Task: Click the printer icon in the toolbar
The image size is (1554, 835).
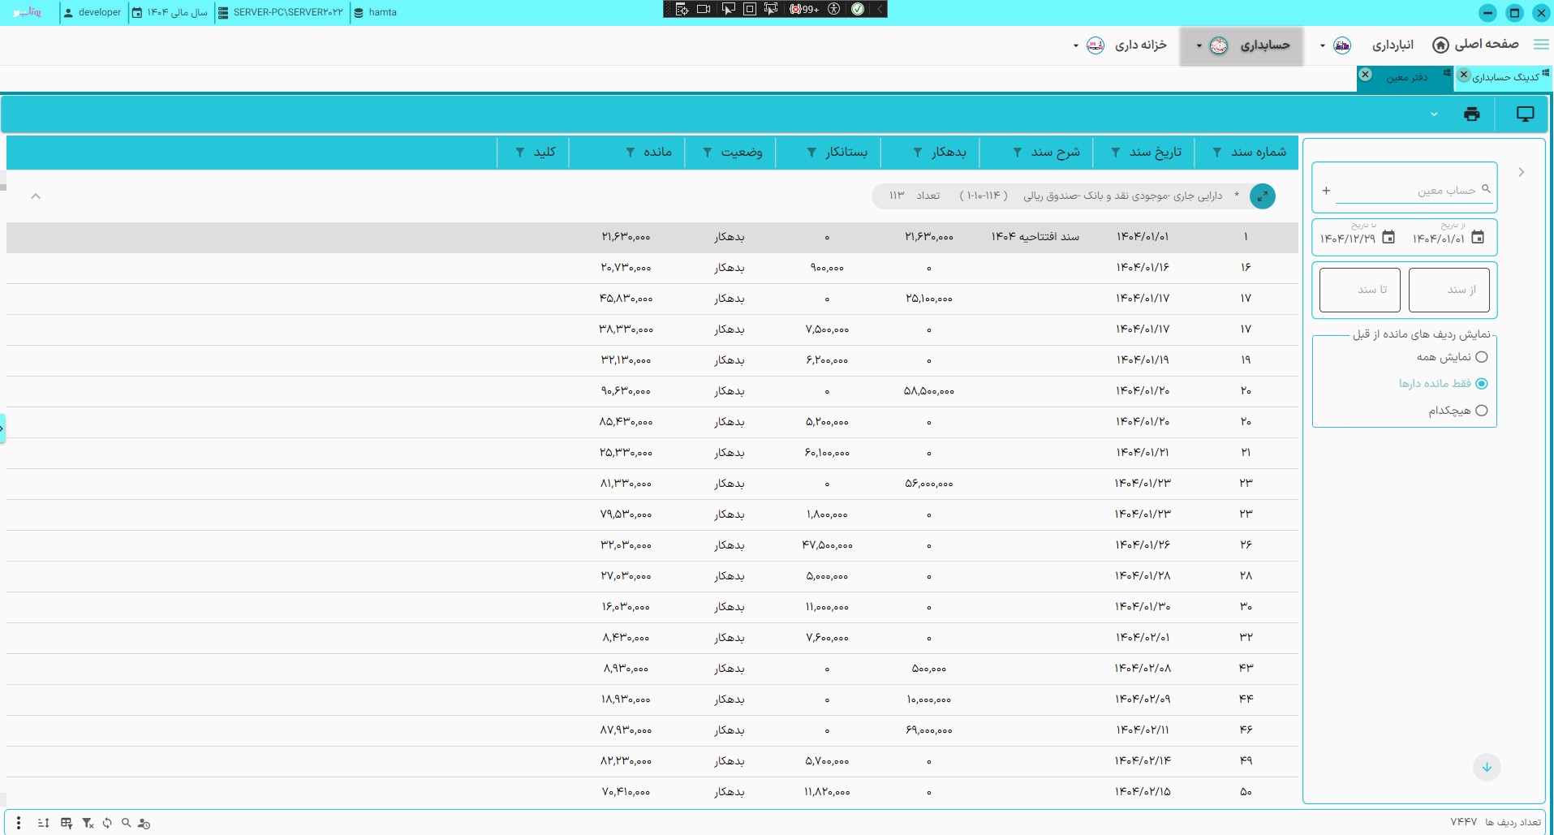Action: pyautogui.click(x=1471, y=114)
